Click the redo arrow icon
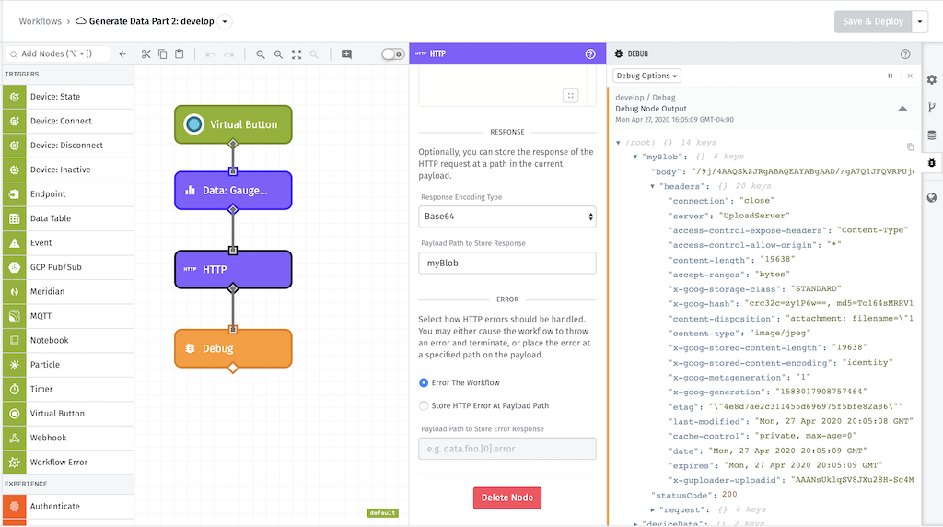943x527 pixels. tap(228, 54)
